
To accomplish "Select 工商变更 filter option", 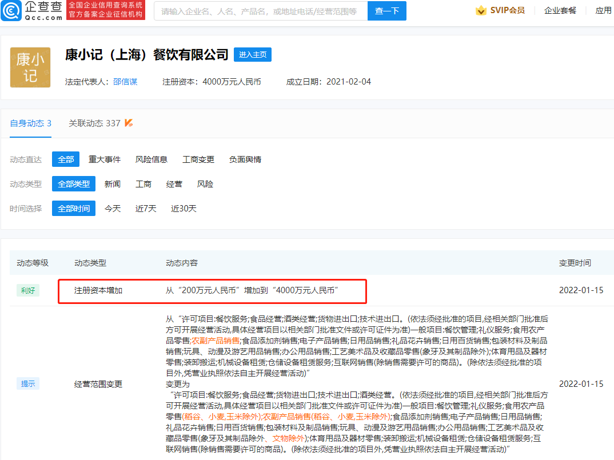I will [198, 159].
